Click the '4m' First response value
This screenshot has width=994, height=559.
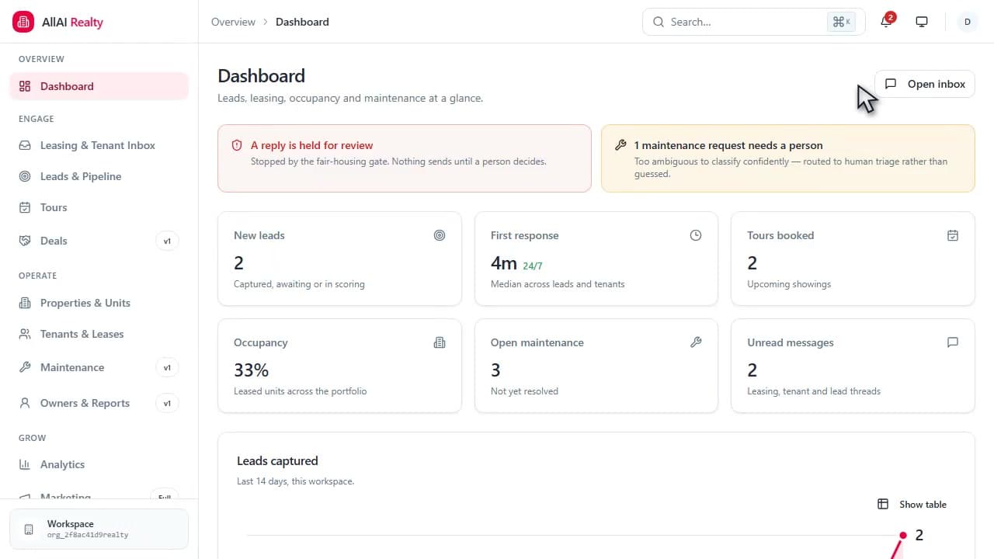[503, 263]
